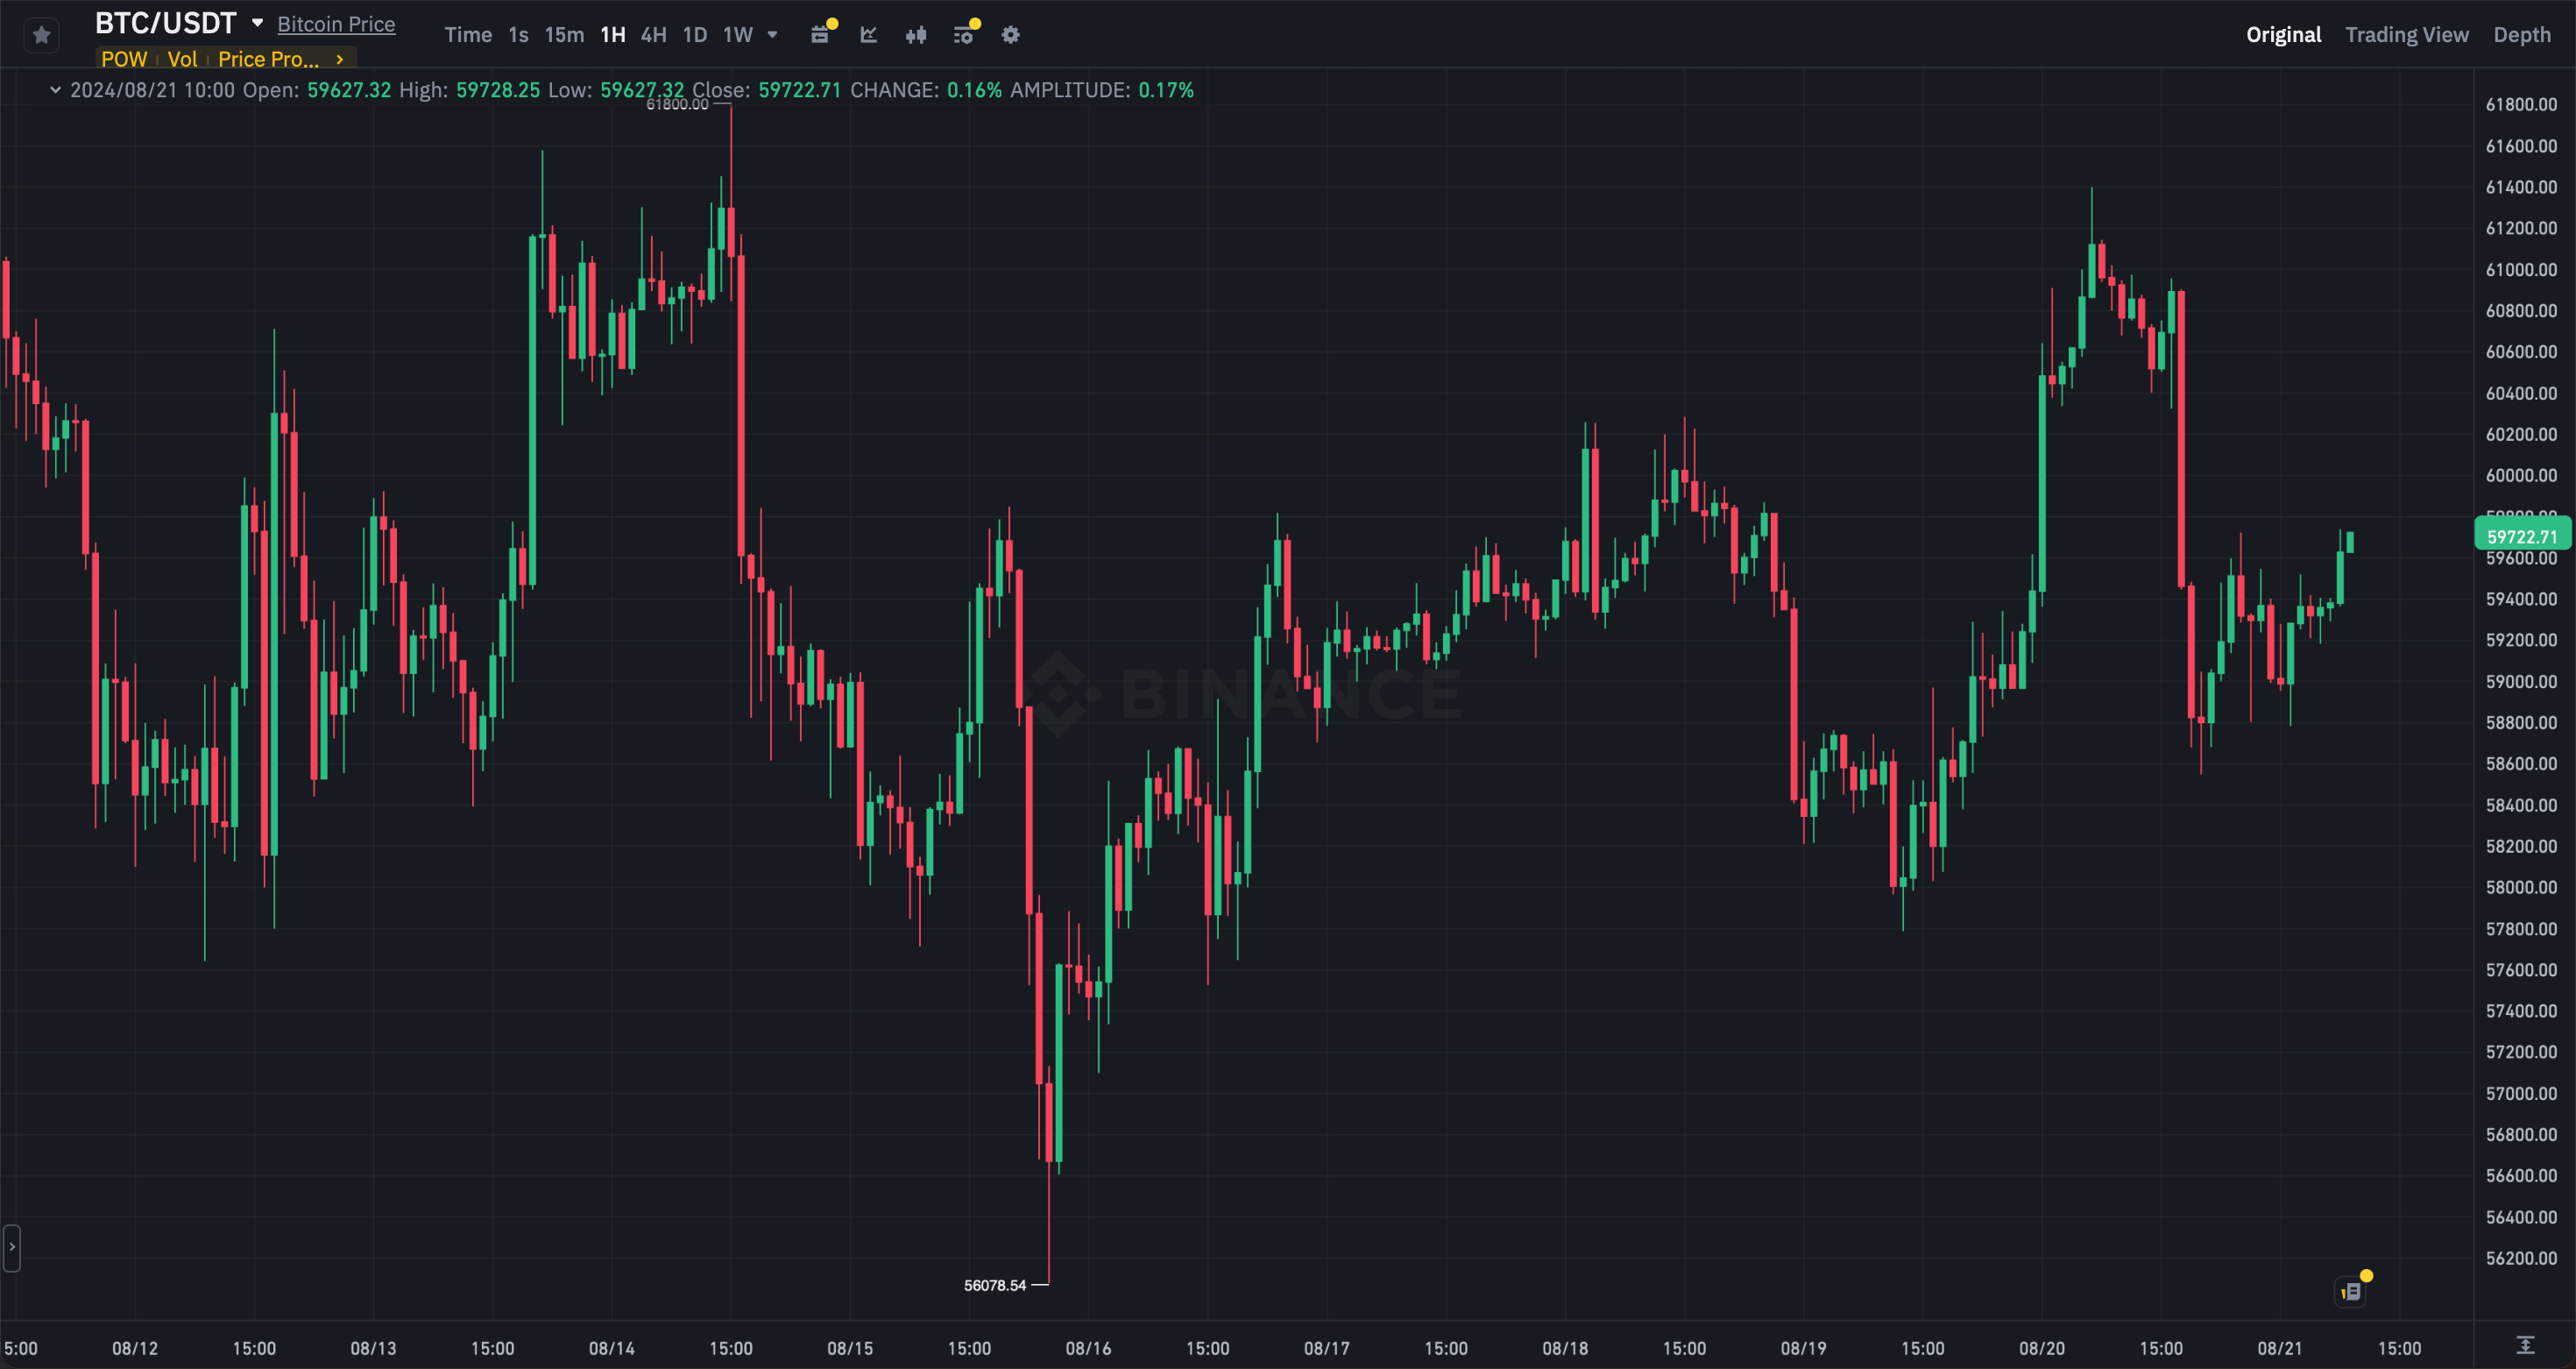Click the 08/13 date label on time axis
Viewport: 2576px width, 1369px height.
(x=373, y=1347)
